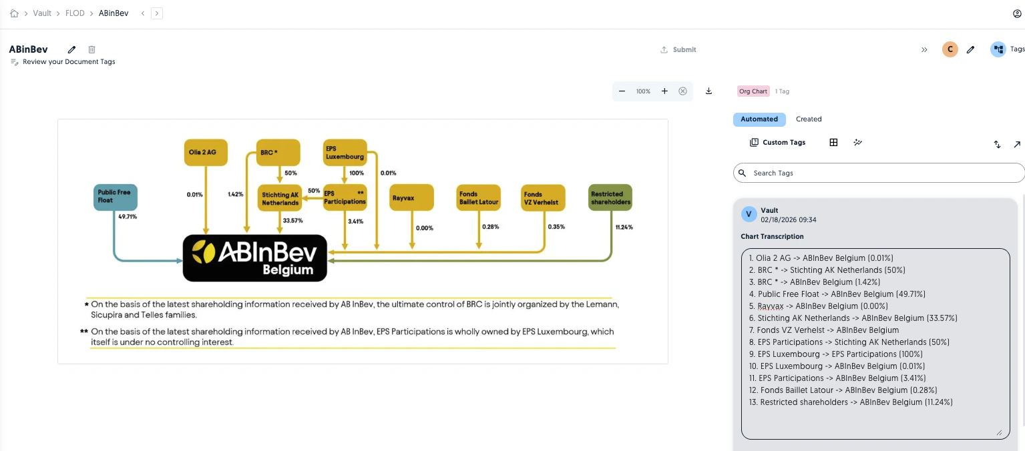Zoom in with the plus button
The image size is (1025, 451).
coord(664,91)
